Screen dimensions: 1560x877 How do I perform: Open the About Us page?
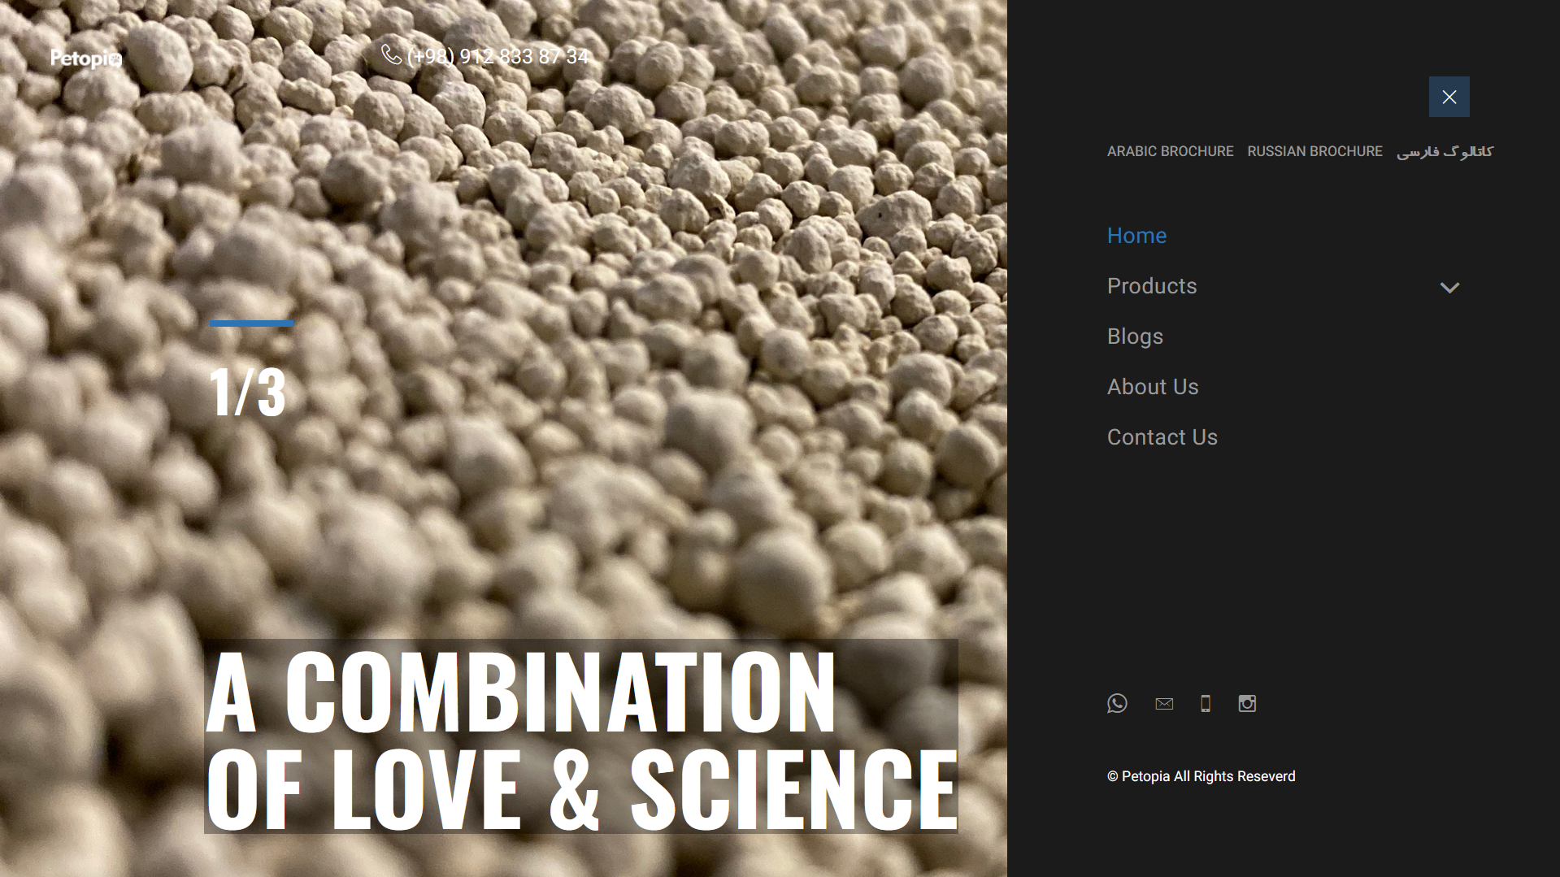pyautogui.click(x=1153, y=387)
